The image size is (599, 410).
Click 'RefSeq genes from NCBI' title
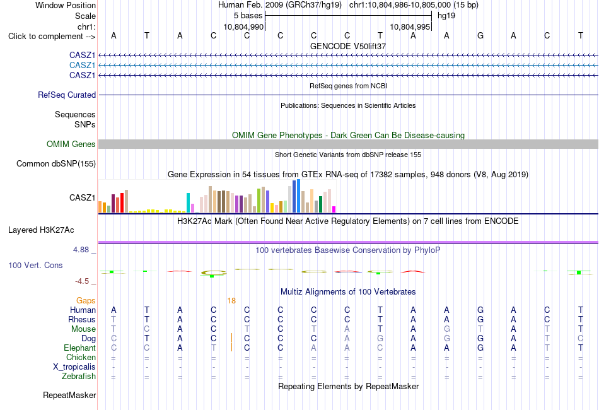coord(348,86)
